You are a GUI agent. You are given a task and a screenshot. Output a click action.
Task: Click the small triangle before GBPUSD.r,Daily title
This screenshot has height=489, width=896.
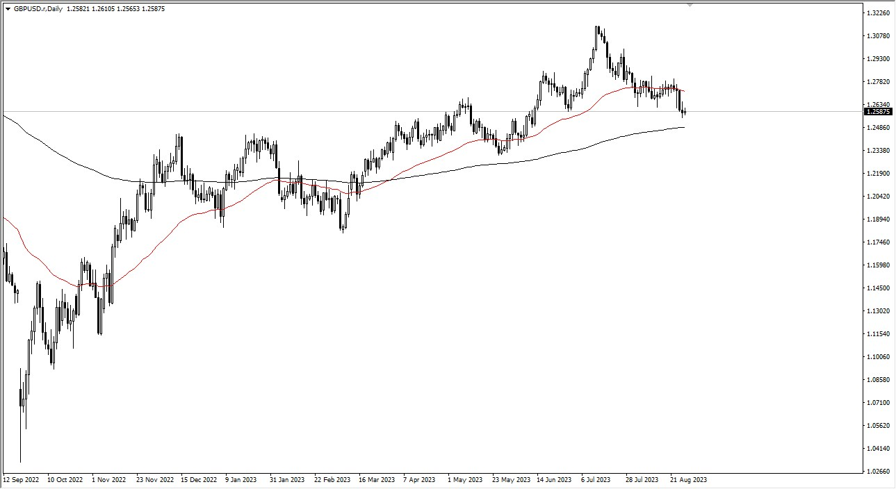coord(8,8)
